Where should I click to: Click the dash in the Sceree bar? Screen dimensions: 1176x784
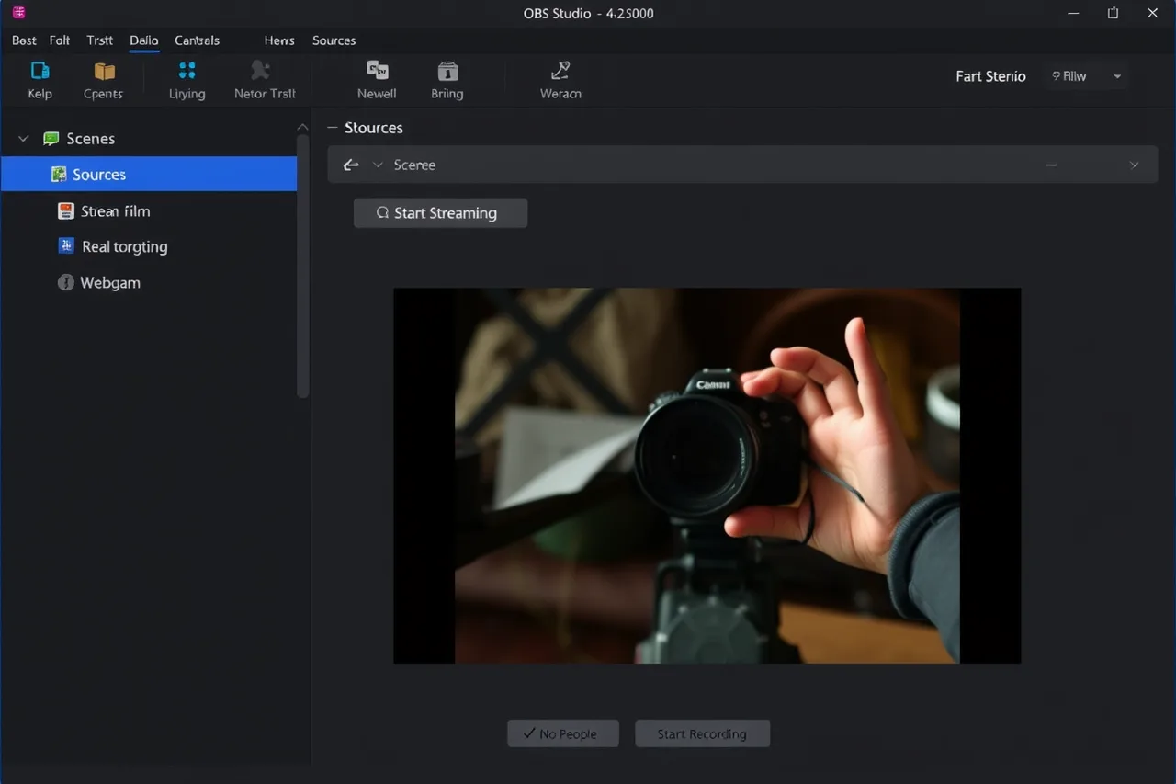point(1051,165)
